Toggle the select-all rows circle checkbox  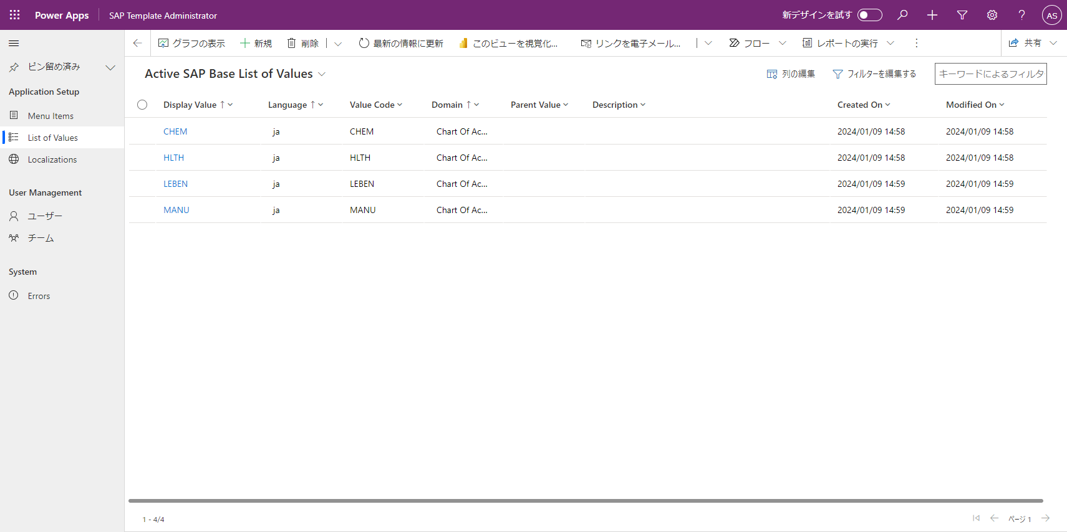142,105
